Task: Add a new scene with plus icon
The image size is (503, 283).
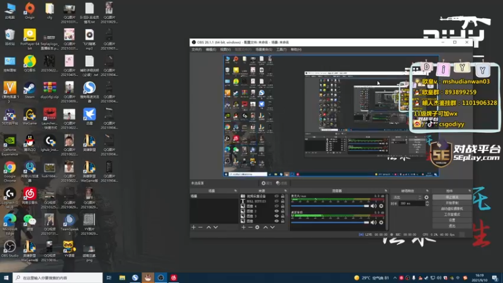Action: [x=194, y=227]
